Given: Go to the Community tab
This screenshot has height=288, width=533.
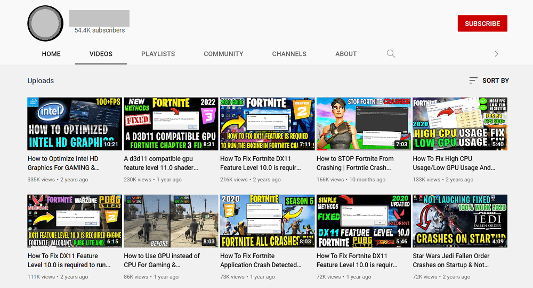Looking at the screenshot, I should (x=223, y=54).
